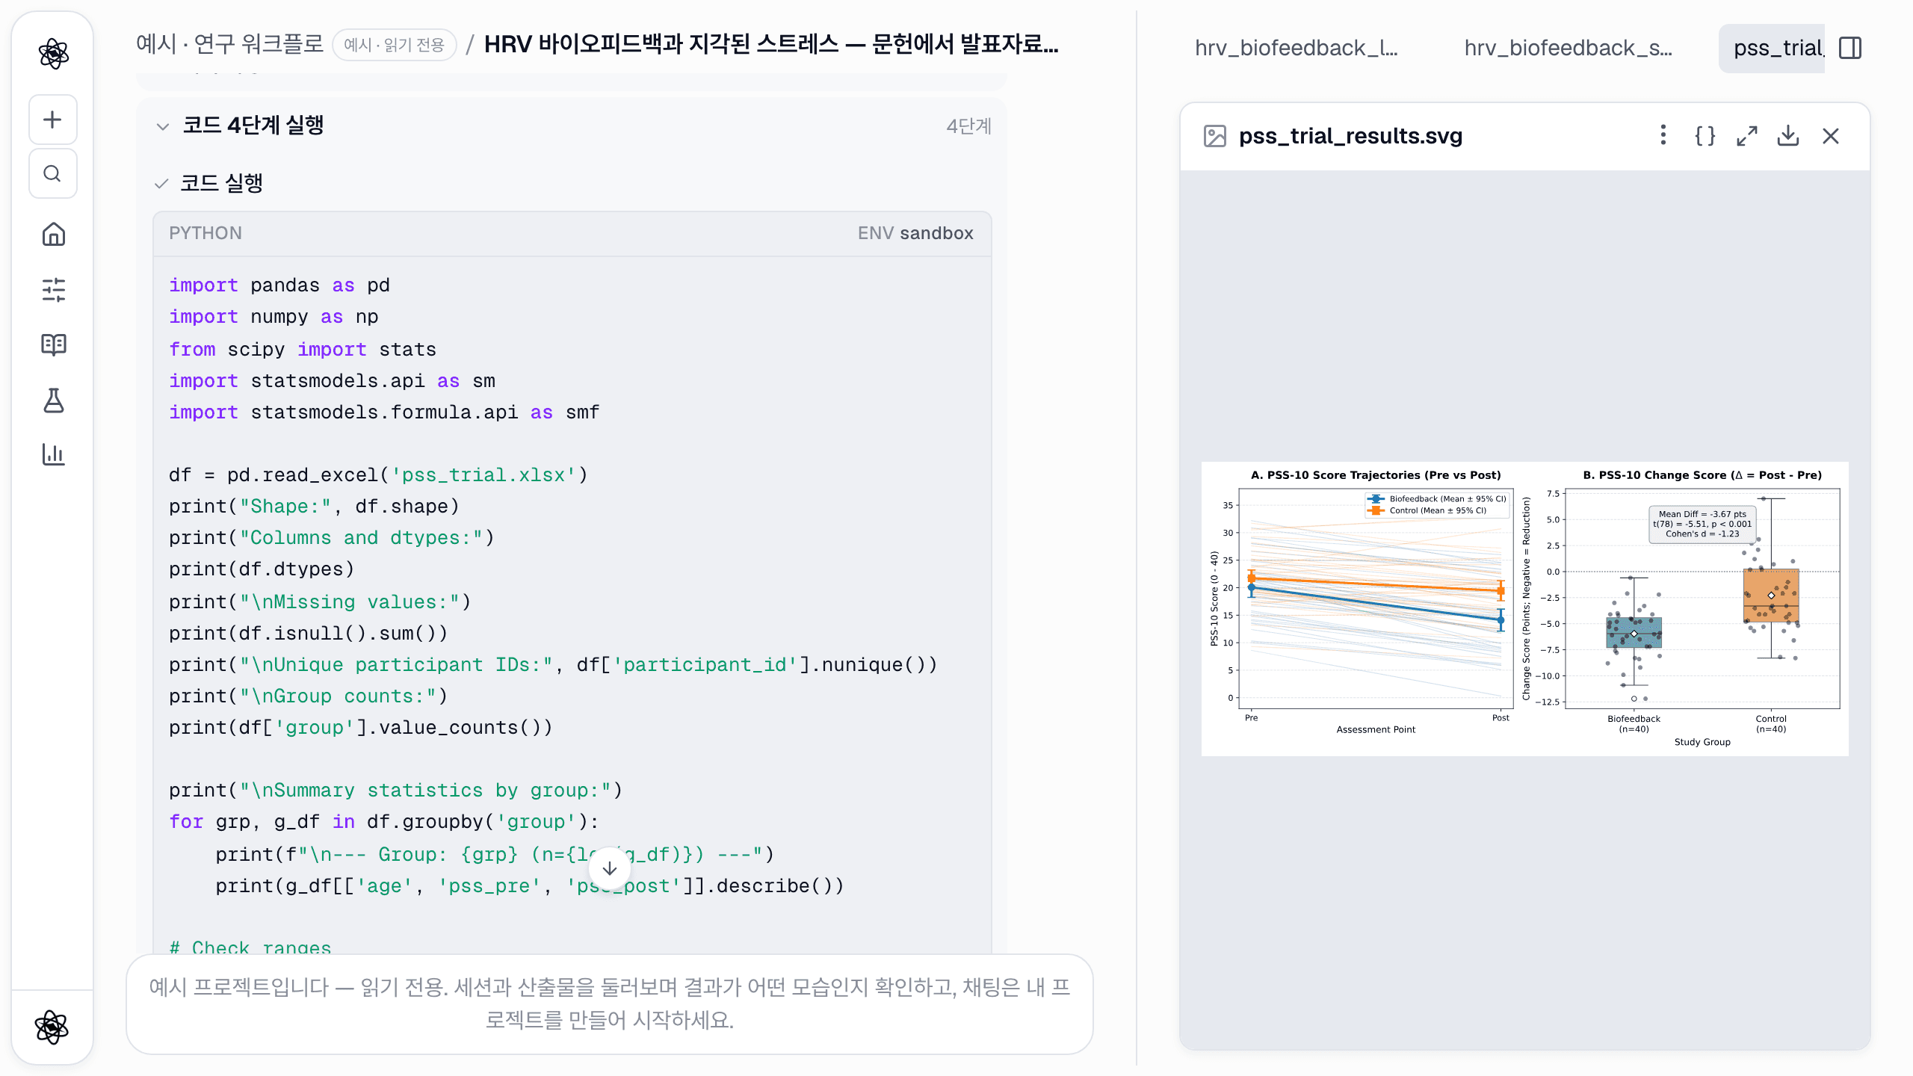
Task: Click the 4단계 step count label
Action: (968, 126)
